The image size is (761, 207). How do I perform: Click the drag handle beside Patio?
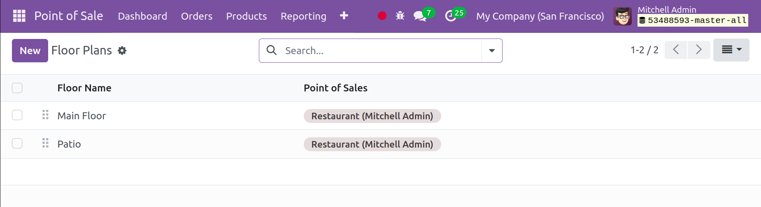tap(45, 143)
